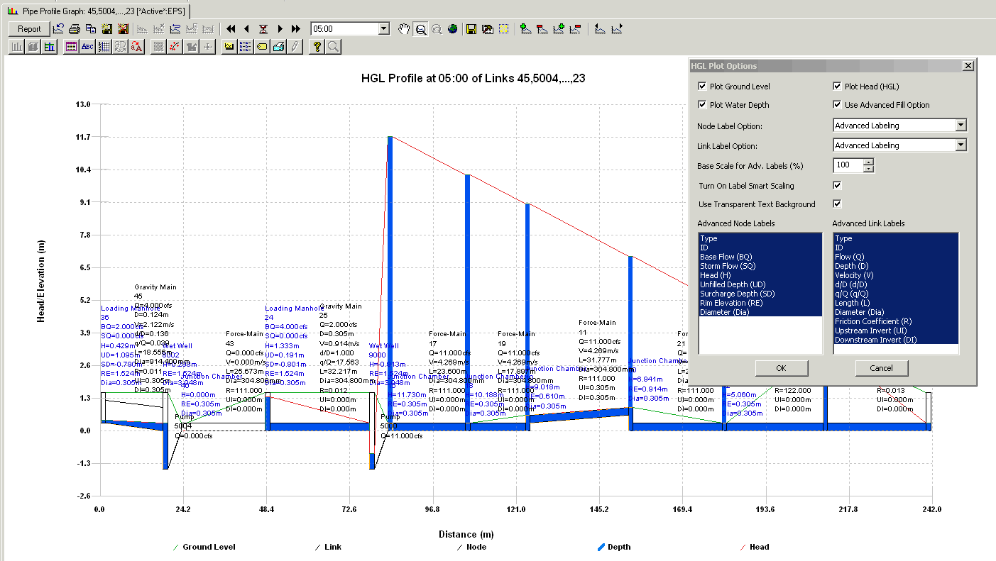Open the time selection dropdown showing 05:00
The width and height of the screenshot is (996, 561).
point(383,28)
